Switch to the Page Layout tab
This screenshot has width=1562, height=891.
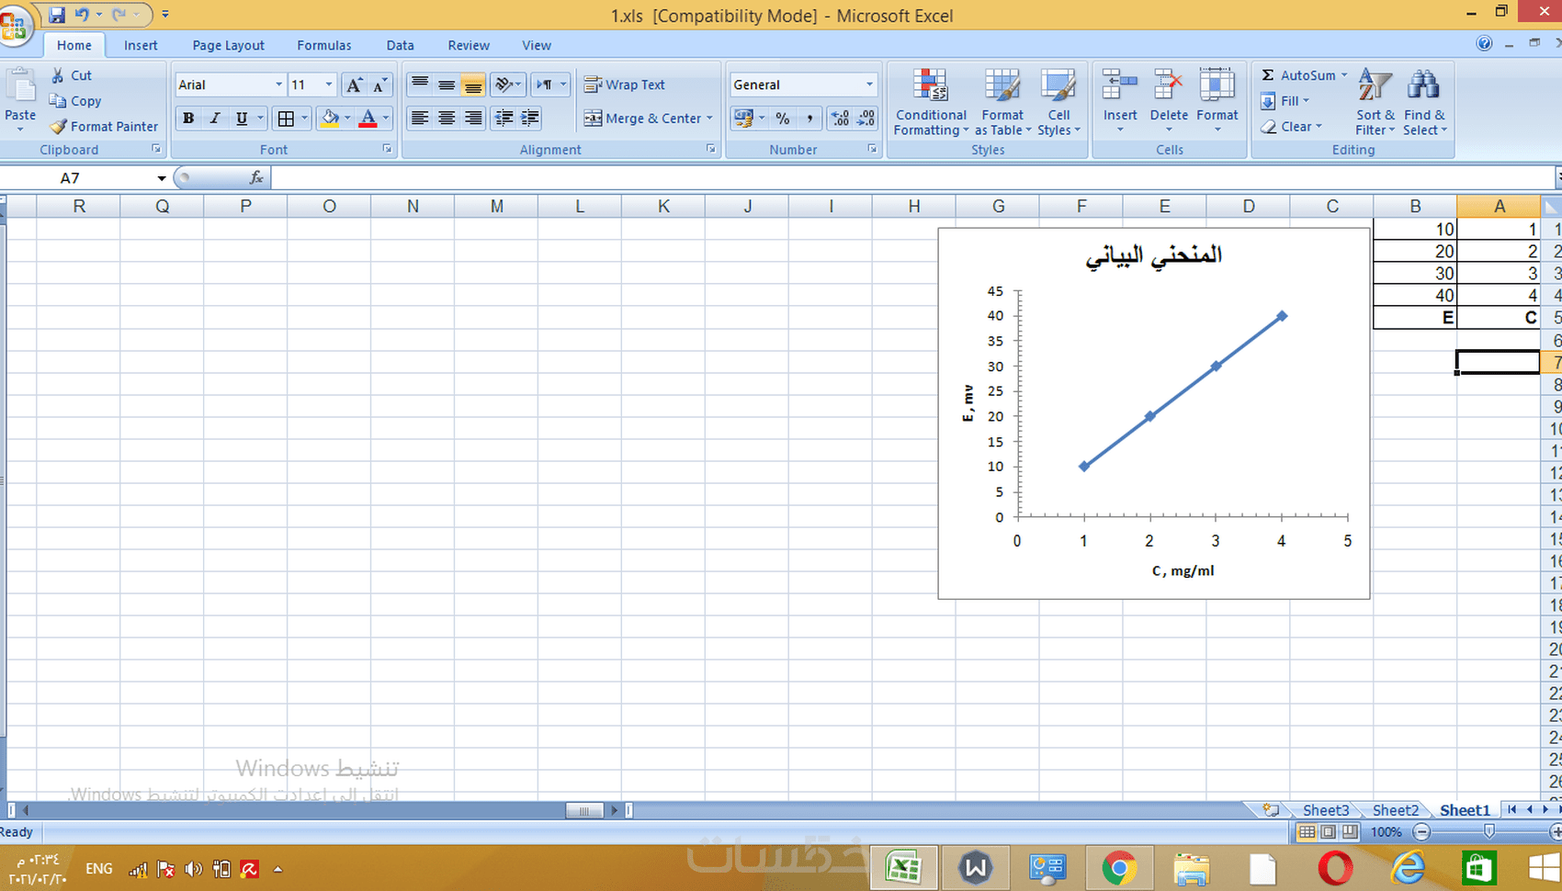click(228, 45)
